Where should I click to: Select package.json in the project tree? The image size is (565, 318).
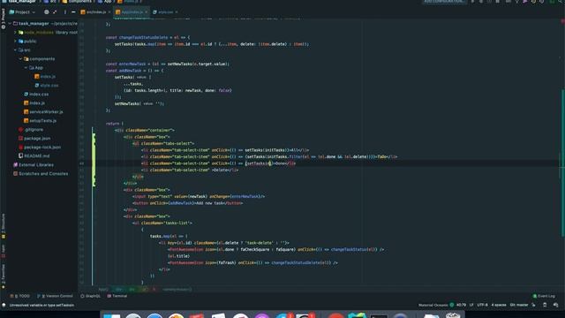[x=34, y=138]
